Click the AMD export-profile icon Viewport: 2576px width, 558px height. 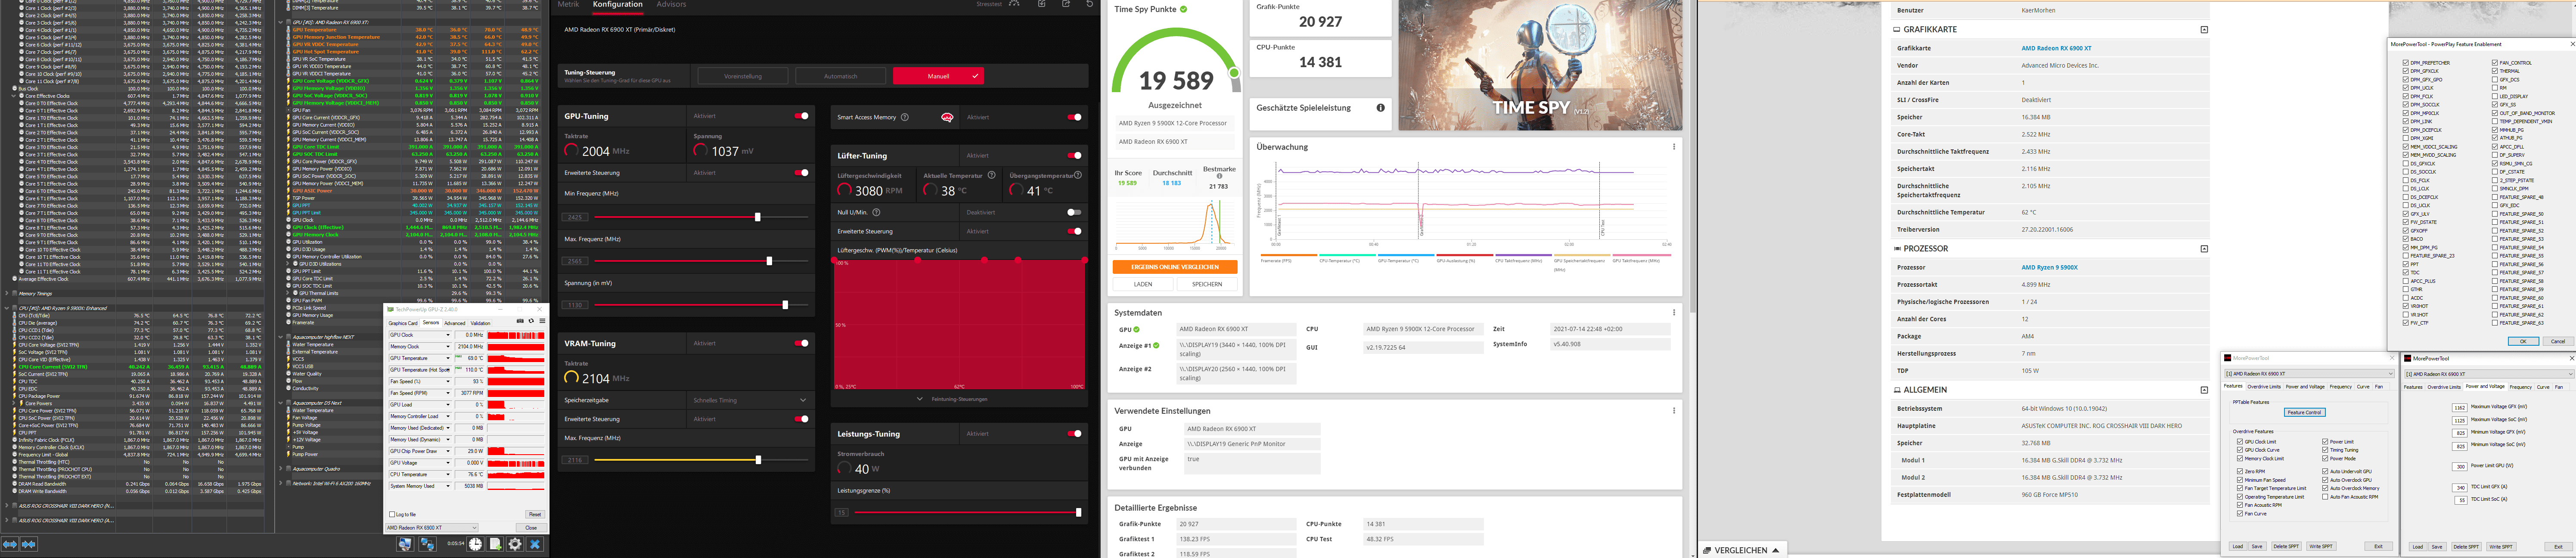point(1066,4)
